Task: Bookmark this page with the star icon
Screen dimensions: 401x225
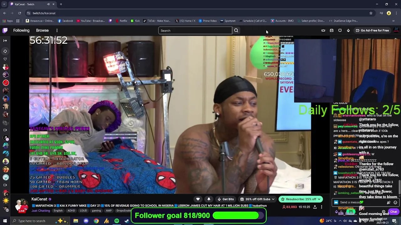Action: click(x=371, y=13)
